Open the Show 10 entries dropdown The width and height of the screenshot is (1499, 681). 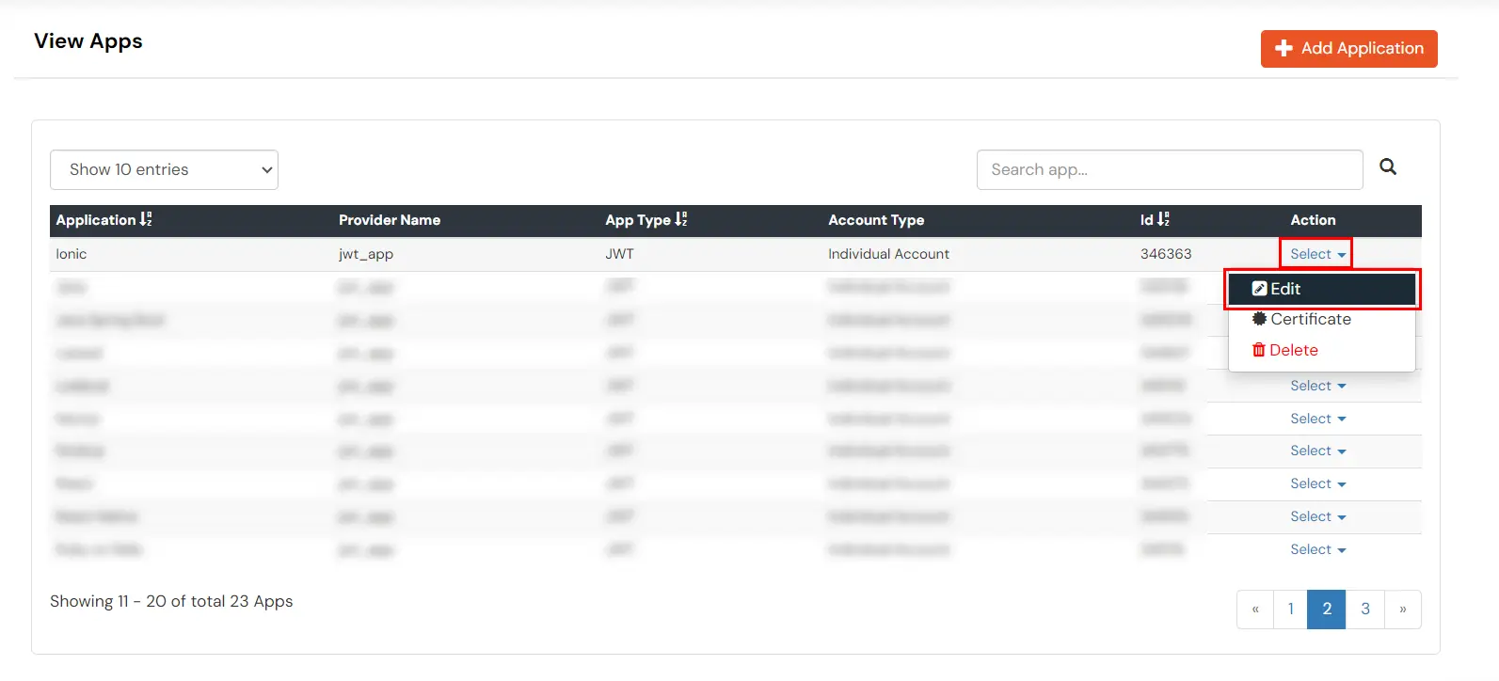pos(164,169)
